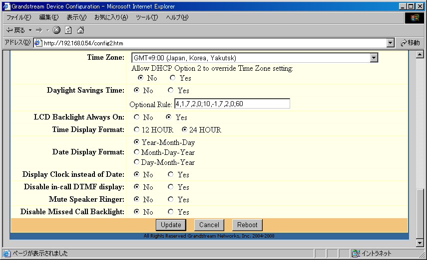The image size is (427, 260).
Task: Select Yes for Daylight Savings Time
Action: click(x=171, y=91)
